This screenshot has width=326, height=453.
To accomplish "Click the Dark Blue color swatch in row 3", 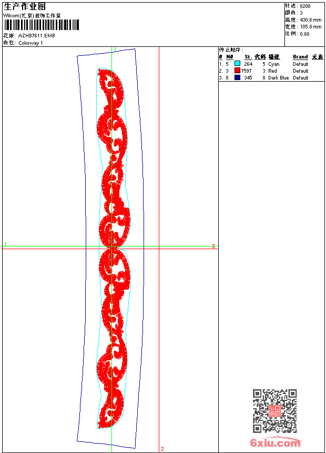I will [x=238, y=77].
